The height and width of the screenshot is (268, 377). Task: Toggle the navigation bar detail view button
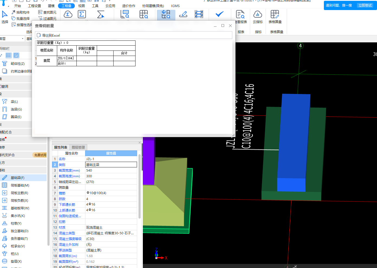(16, 55)
